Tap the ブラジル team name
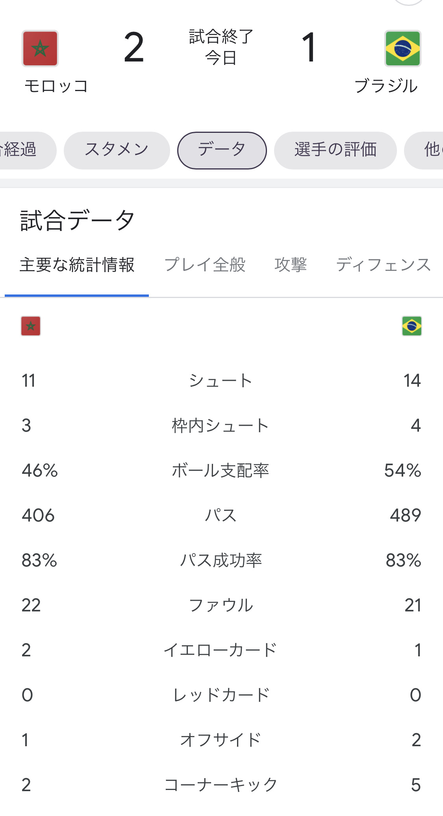Viewport: 443px width, 816px height. pyautogui.click(x=386, y=86)
